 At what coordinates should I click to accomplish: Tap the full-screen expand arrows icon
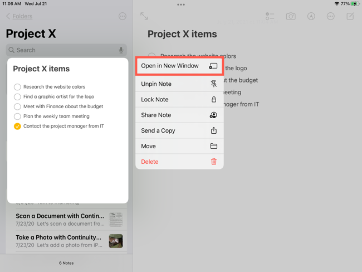[144, 17]
